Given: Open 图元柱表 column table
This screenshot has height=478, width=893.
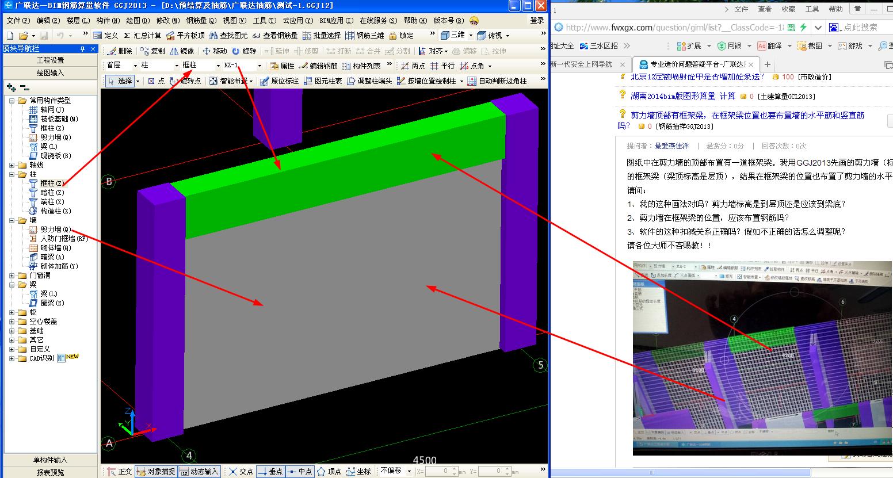Looking at the screenshot, I should 323,81.
